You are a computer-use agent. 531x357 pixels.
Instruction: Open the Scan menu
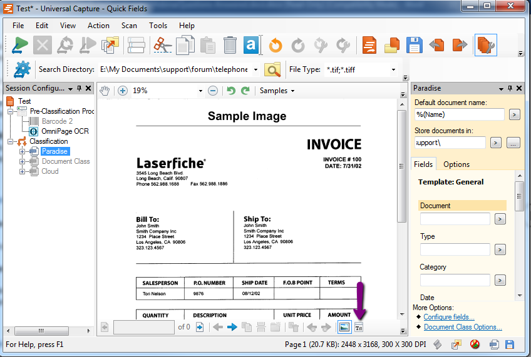tap(129, 26)
